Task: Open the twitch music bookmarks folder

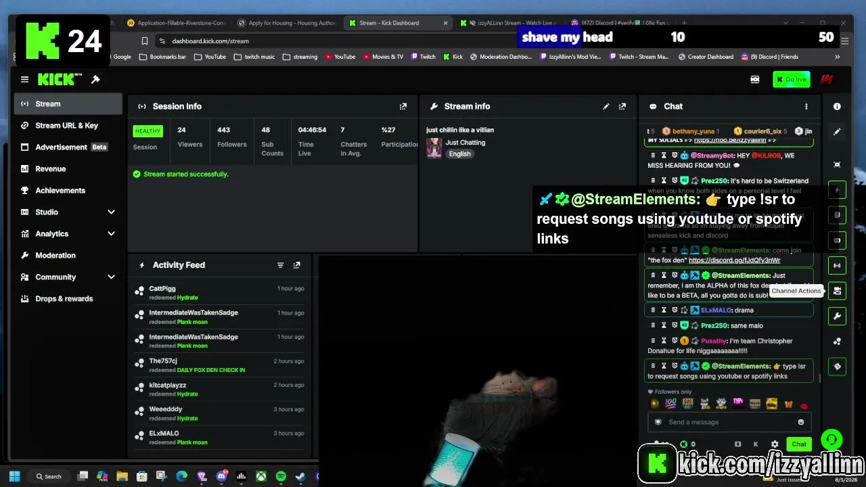Action: 254,57
